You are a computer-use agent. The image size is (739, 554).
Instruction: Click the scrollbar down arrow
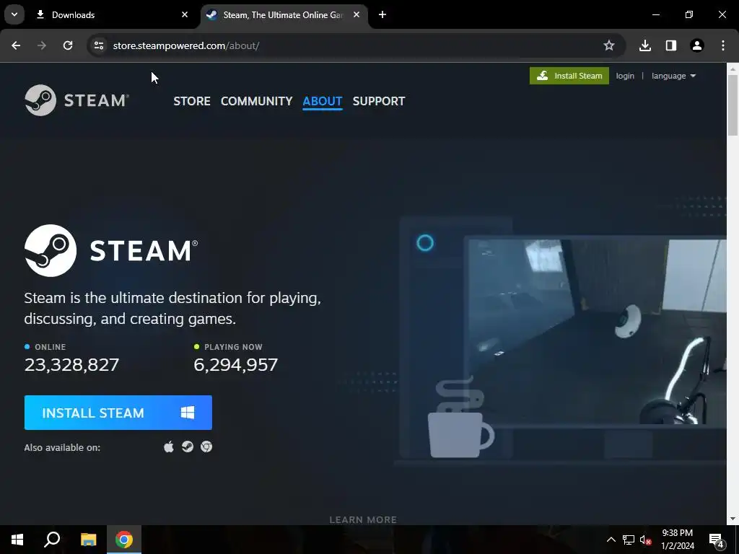click(733, 519)
